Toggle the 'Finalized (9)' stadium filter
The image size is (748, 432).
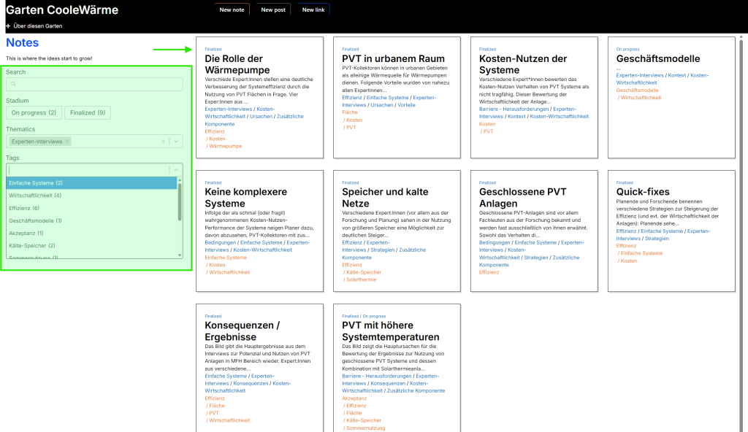88,113
